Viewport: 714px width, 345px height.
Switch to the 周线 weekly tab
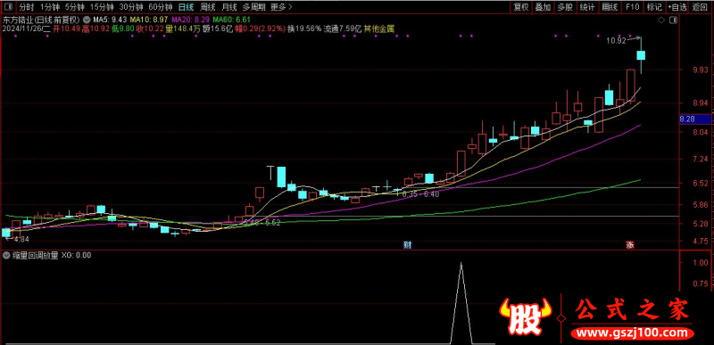[x=208, y=7]
